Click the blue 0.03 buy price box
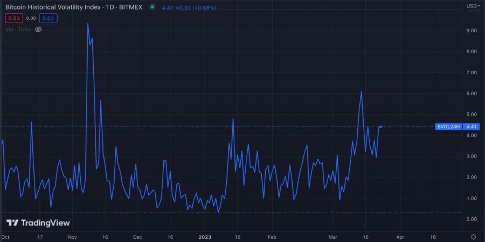The height and width of the screenshot is (242, 485). [48, 18]
